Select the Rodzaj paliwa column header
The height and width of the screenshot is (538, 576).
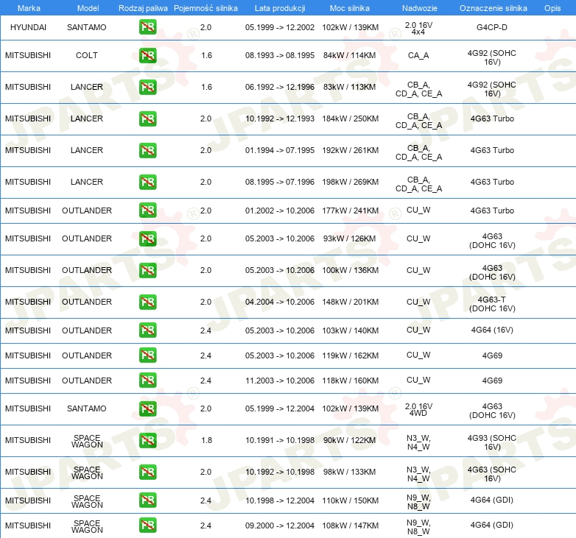143,8
